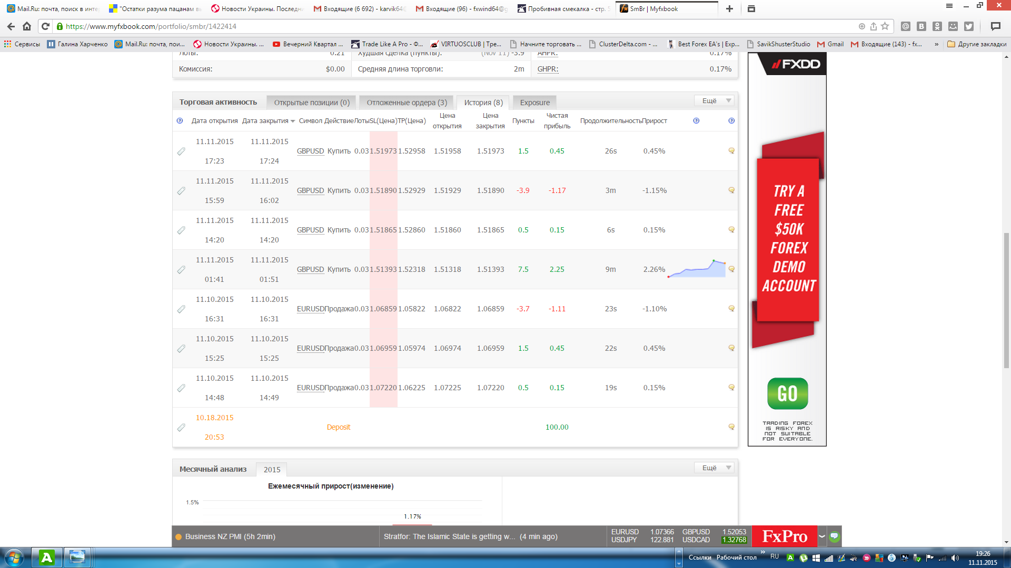Bookmark this page with star icon
Image resolution: width=1011 pixels, height=568 pixels.
(x=885, y=26)
